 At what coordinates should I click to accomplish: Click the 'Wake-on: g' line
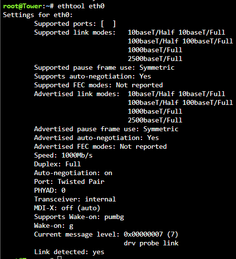54,226
